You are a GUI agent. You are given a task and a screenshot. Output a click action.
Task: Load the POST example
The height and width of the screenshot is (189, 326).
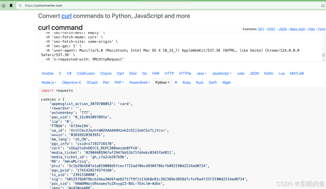[x=271, y=29]
